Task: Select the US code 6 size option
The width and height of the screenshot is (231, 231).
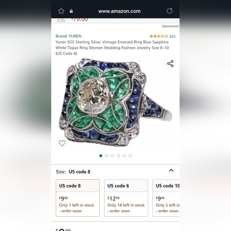Action: coord(126,198)
